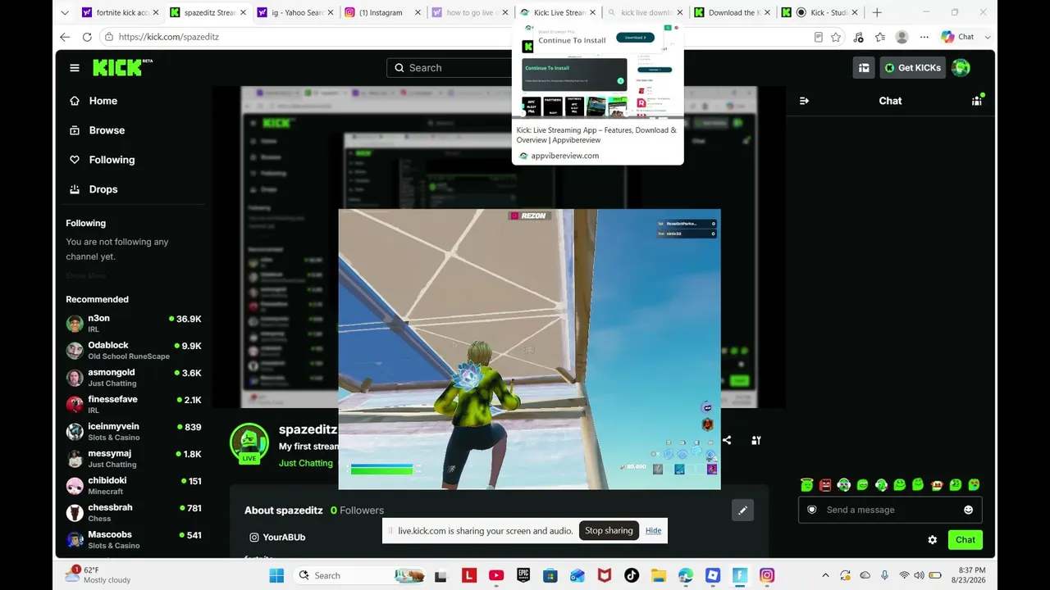Pick the red angry emote

coord(825,485)
